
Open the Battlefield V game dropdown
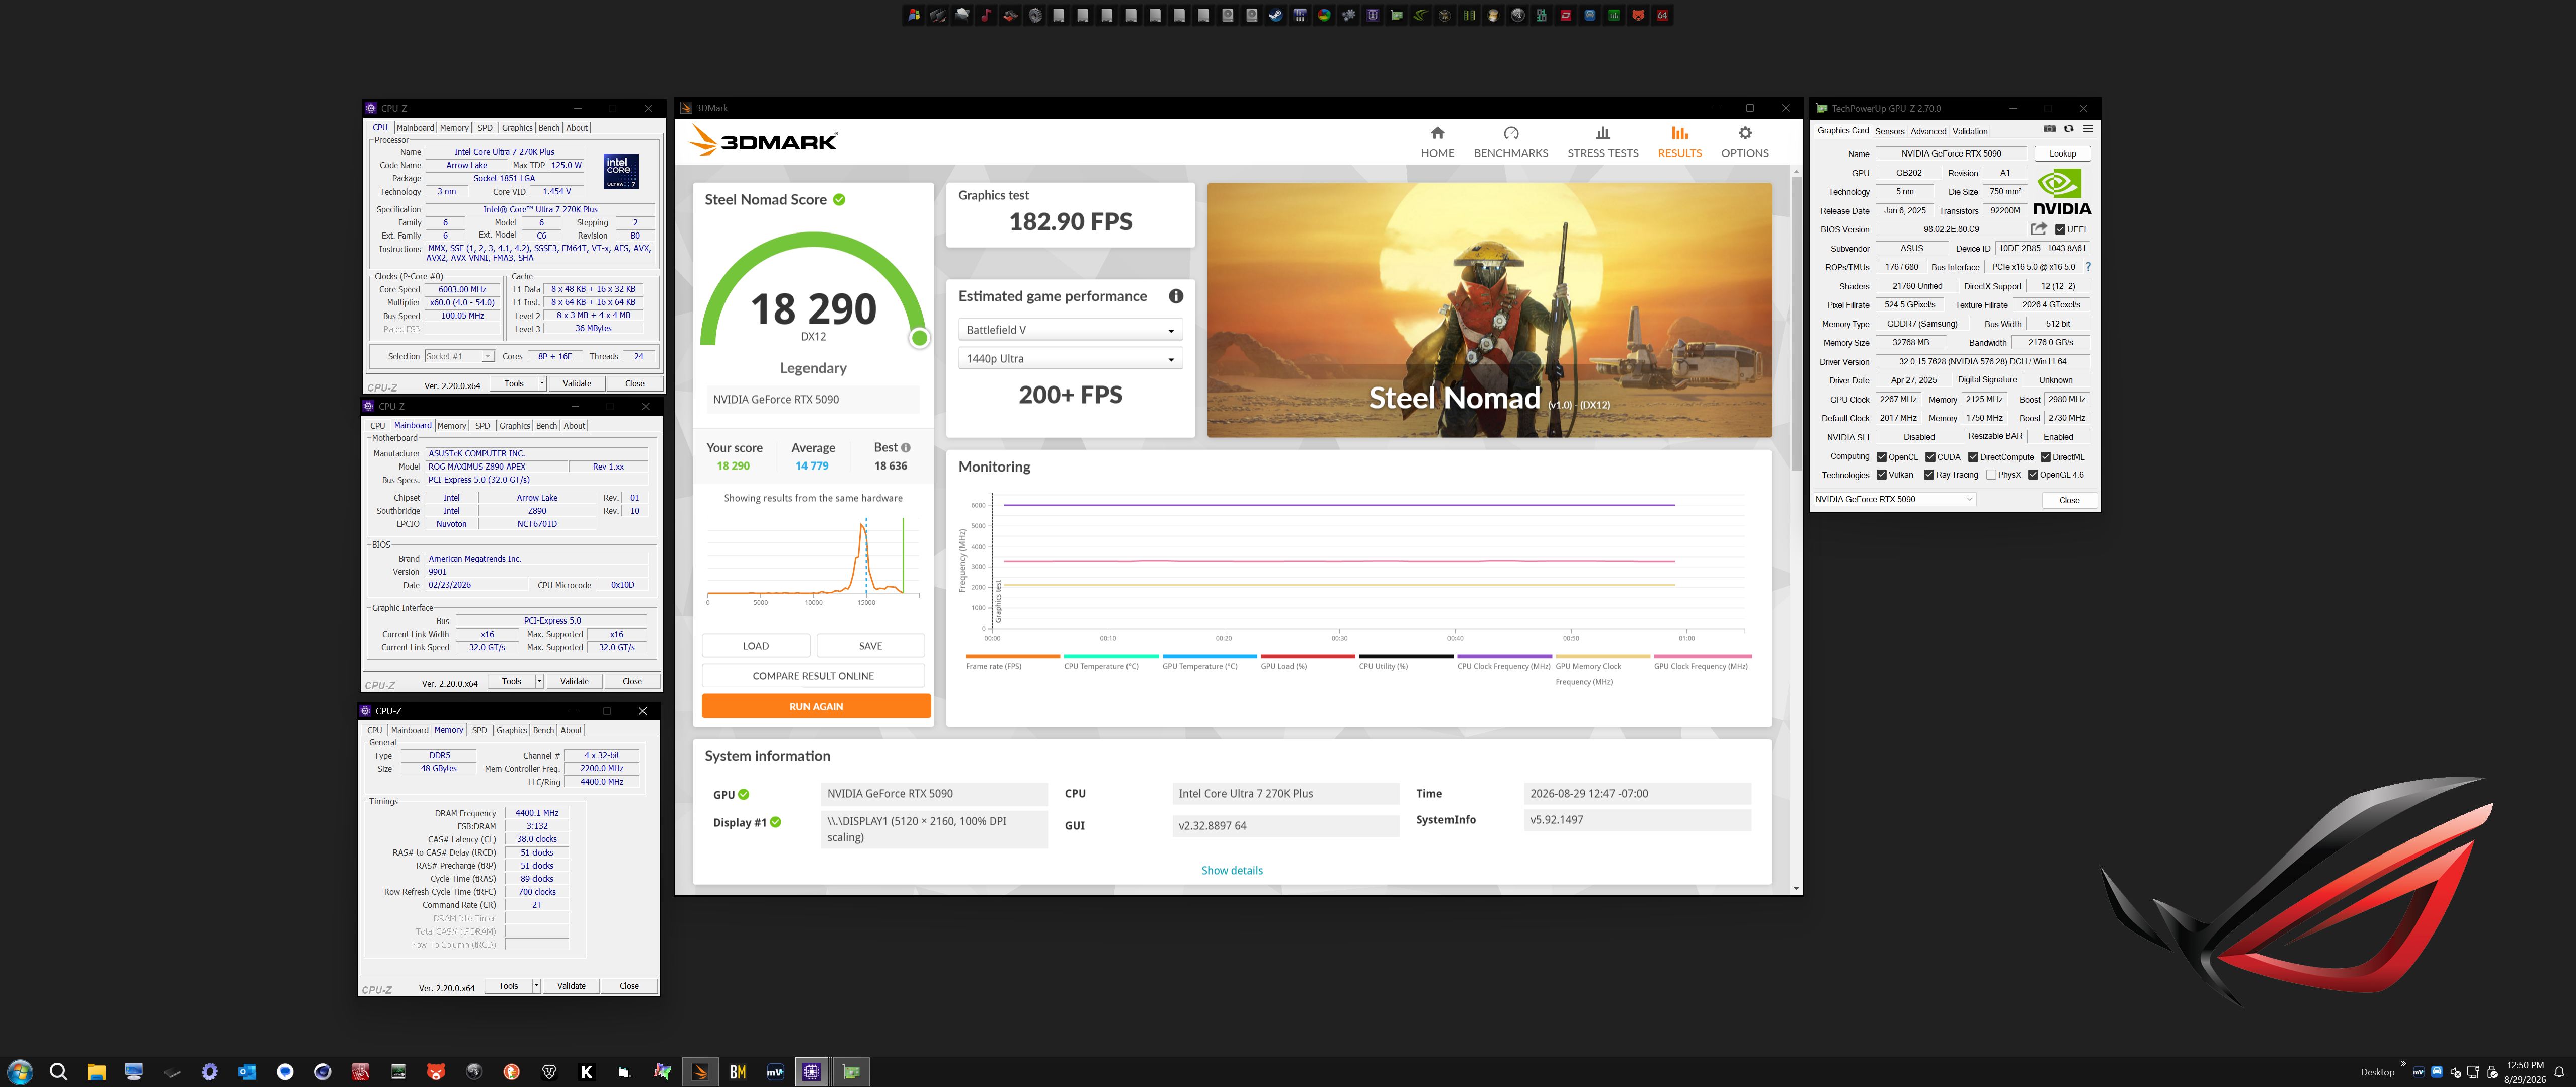tap(1070, 330)
